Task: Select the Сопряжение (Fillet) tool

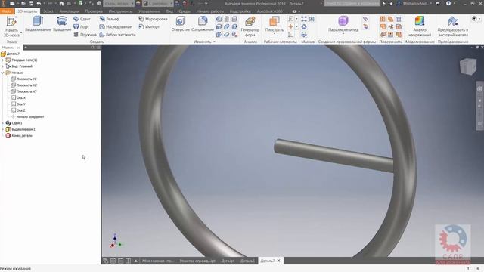Action: pos(203,24)
